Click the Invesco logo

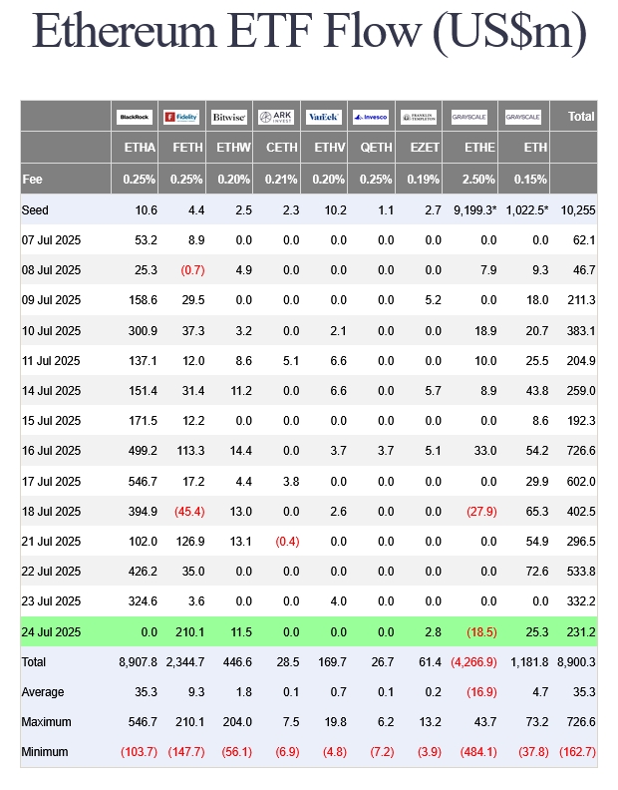click(372, 117)
